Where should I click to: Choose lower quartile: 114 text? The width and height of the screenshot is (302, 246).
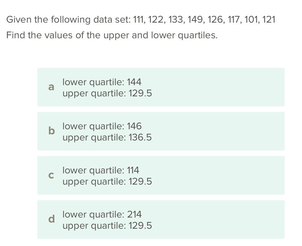(101, 170)
